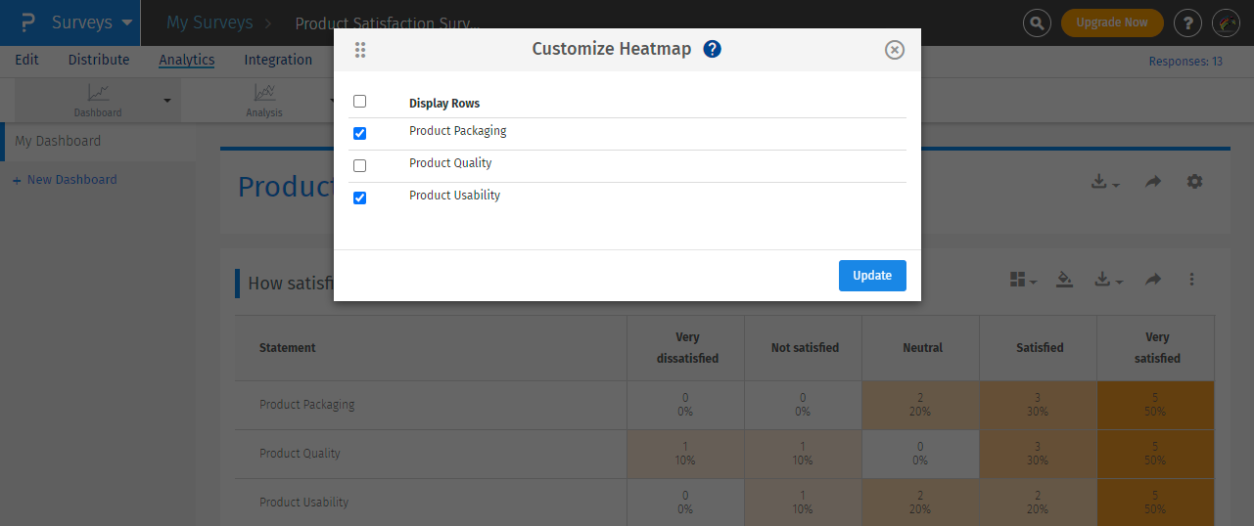This screenshot has width=1254, height=526.
Task: Switch to the Distribute tab
Action: tap(99, 60)
